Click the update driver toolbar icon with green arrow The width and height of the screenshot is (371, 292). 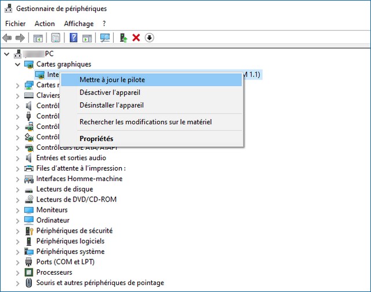point(123,38)
